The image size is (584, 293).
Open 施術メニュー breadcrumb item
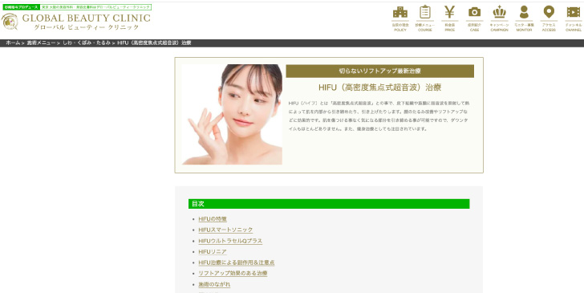pyautogui.click(x=41, y=43)
